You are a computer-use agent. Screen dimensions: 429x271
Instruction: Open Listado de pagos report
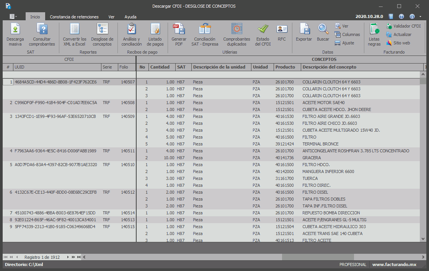coord(155,34)
